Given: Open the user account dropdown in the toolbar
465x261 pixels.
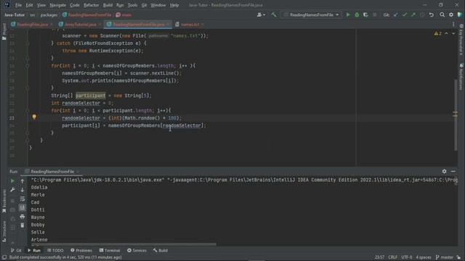Looking at the screenshot, I should (x=261, y=14).
